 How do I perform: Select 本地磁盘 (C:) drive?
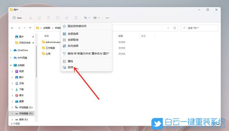click(x=26, y=107)
